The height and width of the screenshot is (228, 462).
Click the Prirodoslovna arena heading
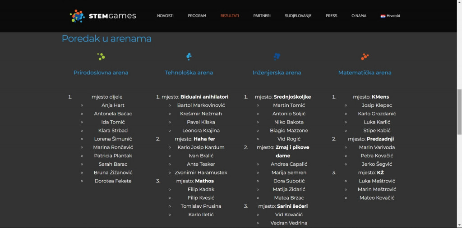(101, 73)
